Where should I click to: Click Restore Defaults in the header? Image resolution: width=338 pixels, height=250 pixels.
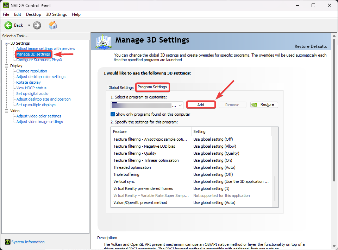311,46
